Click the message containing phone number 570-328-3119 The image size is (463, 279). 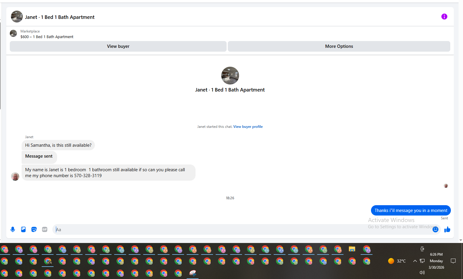(108, 172)
